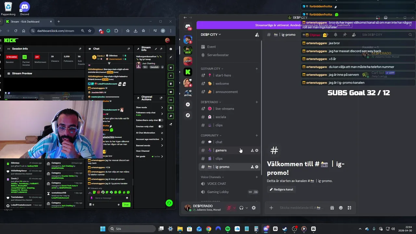Image resolution: width=416 pixels, height=234 pixels.
Task: Click Kick Send a message field
Action: tap(109, 198)
